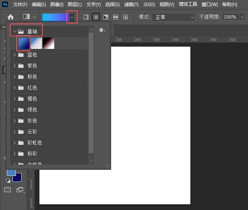The image size is (248, 210).
Task: Click the gradient panel resize grip
Action: pos(107,166)
